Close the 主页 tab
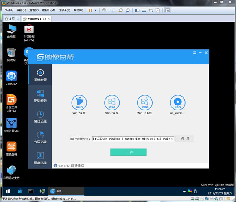The height and width of the screenshot is (202, 236). point(18,18)
